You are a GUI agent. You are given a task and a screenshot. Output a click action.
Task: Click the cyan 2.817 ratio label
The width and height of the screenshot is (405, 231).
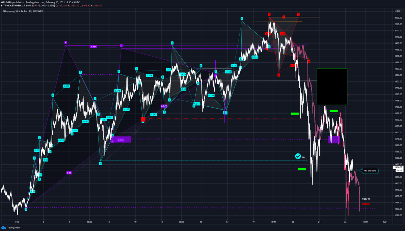110,117
